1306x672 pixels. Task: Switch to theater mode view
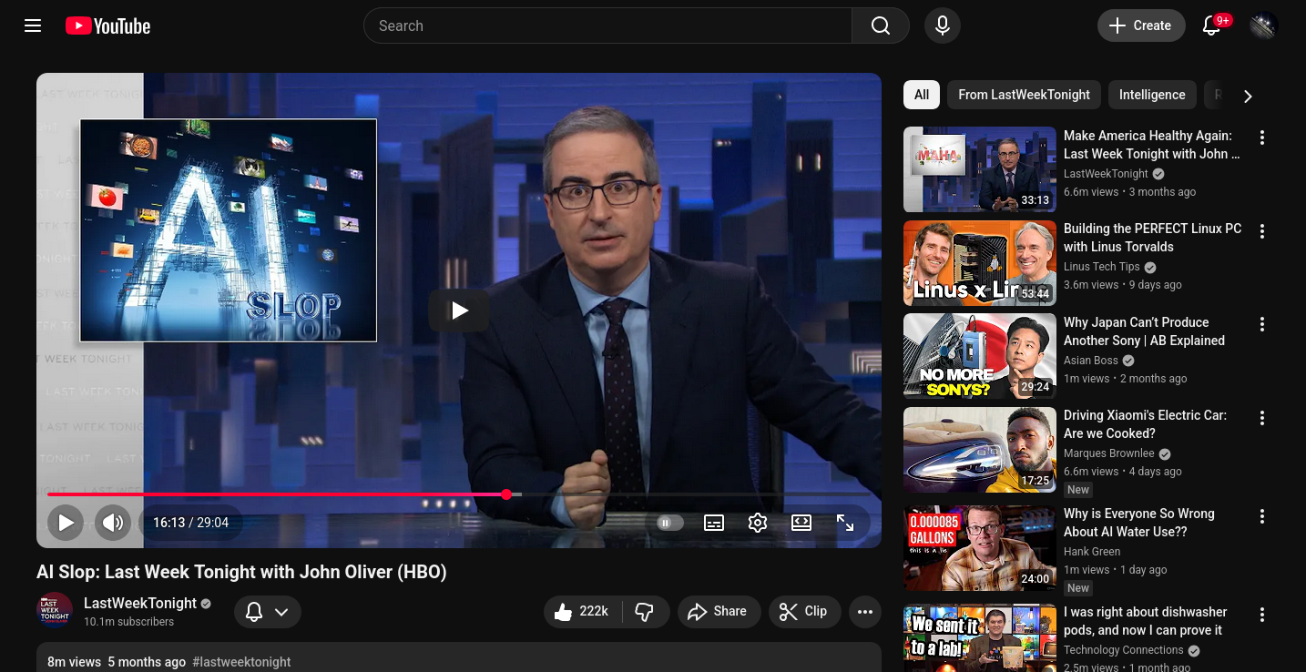pyautogui.click(x=801, y=523)
